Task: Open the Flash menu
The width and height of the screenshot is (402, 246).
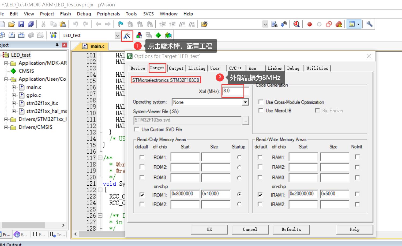Action: tap(65, 14)
